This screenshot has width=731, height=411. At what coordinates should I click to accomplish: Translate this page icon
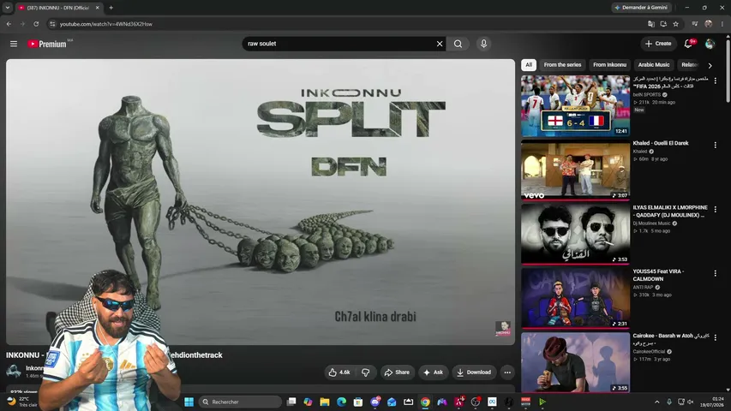[651, 24]
